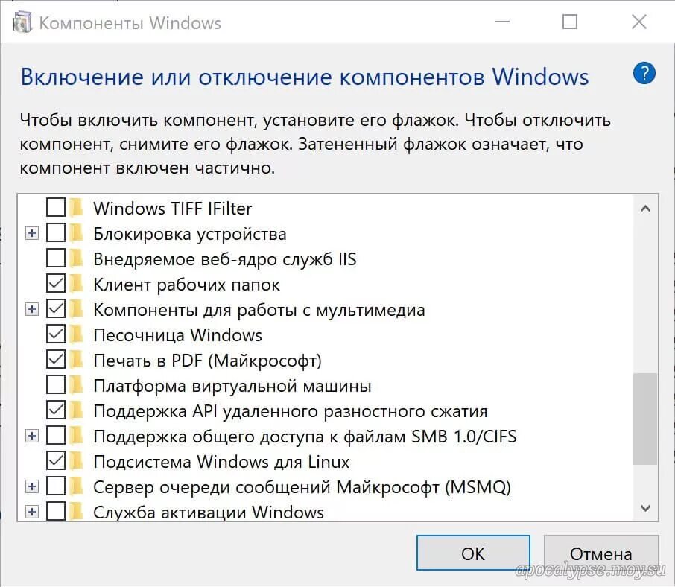
Task: Click the scrollbar down arrow
Action: click(645, 508)
